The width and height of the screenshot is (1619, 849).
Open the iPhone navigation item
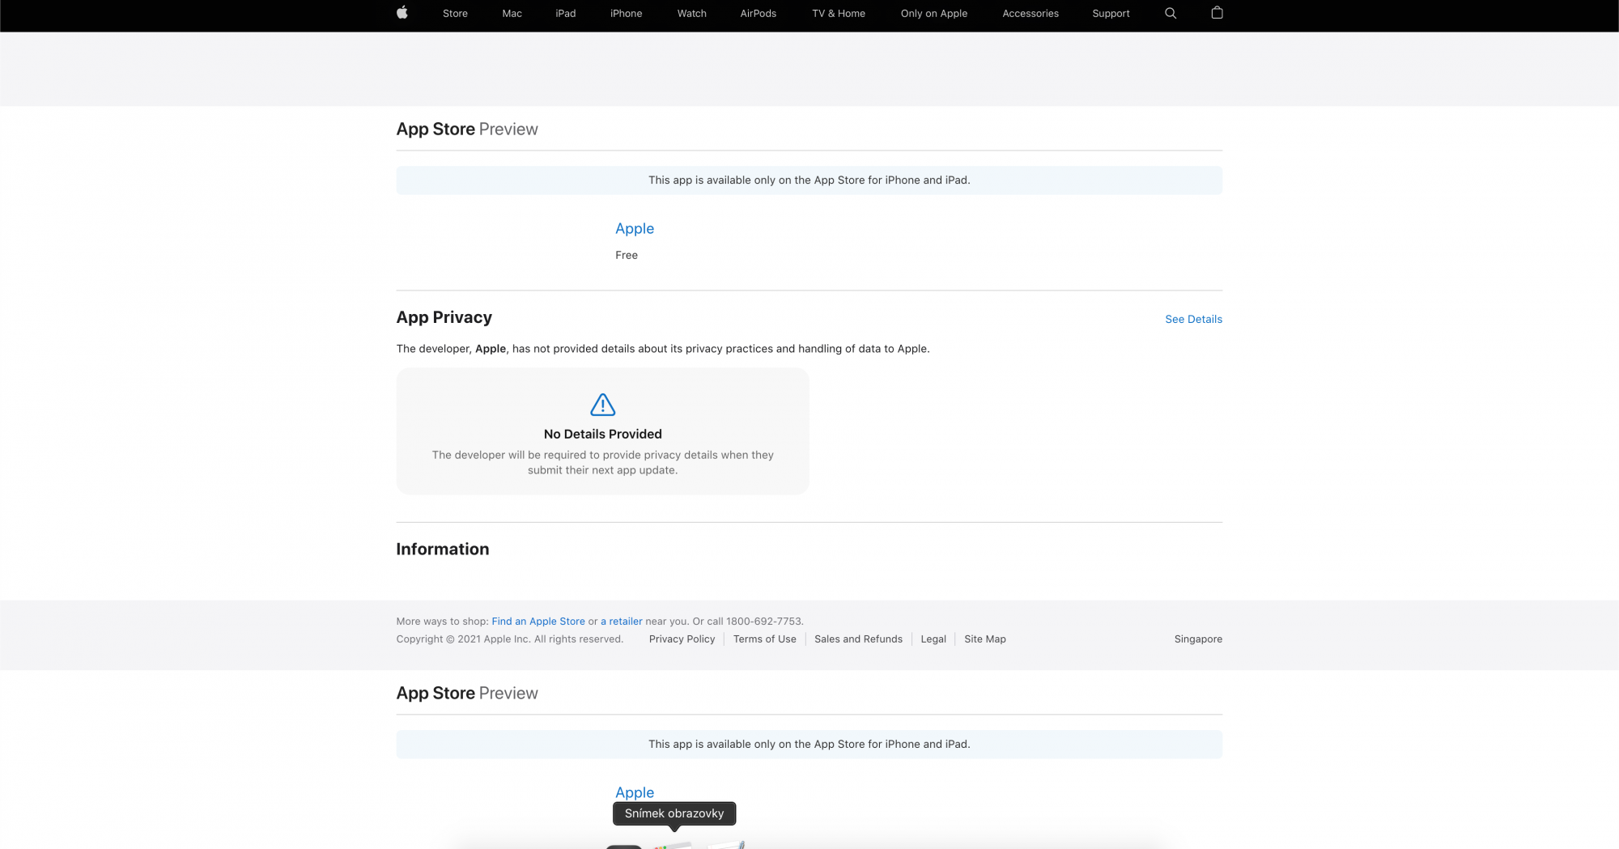[627, 14]
